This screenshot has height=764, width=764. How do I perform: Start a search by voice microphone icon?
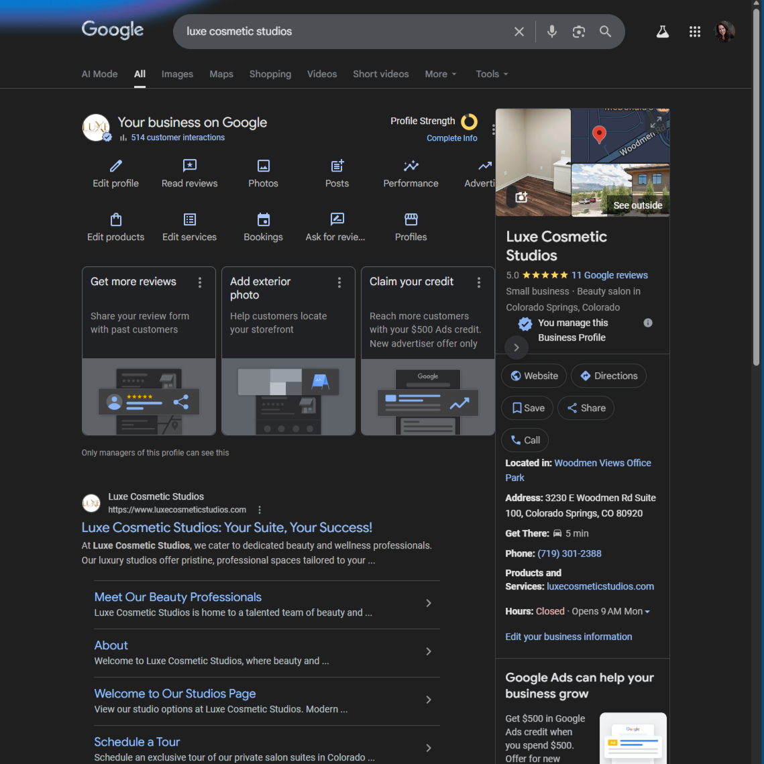pyautogui.click(x=552, y=32)
